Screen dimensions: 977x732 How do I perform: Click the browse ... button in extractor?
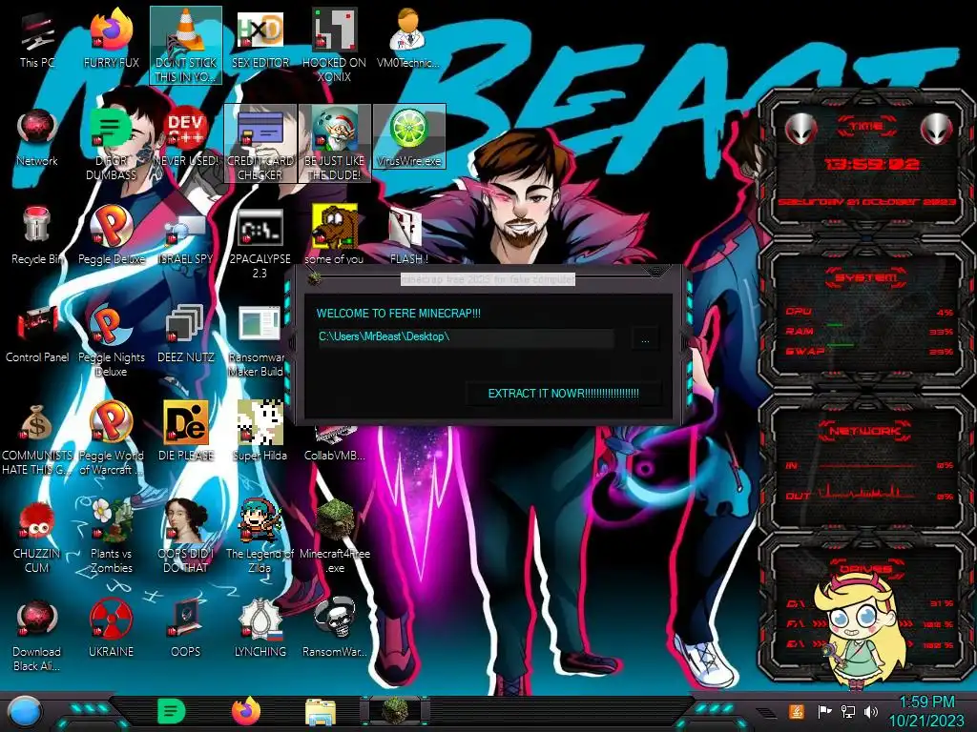(645, 339)
